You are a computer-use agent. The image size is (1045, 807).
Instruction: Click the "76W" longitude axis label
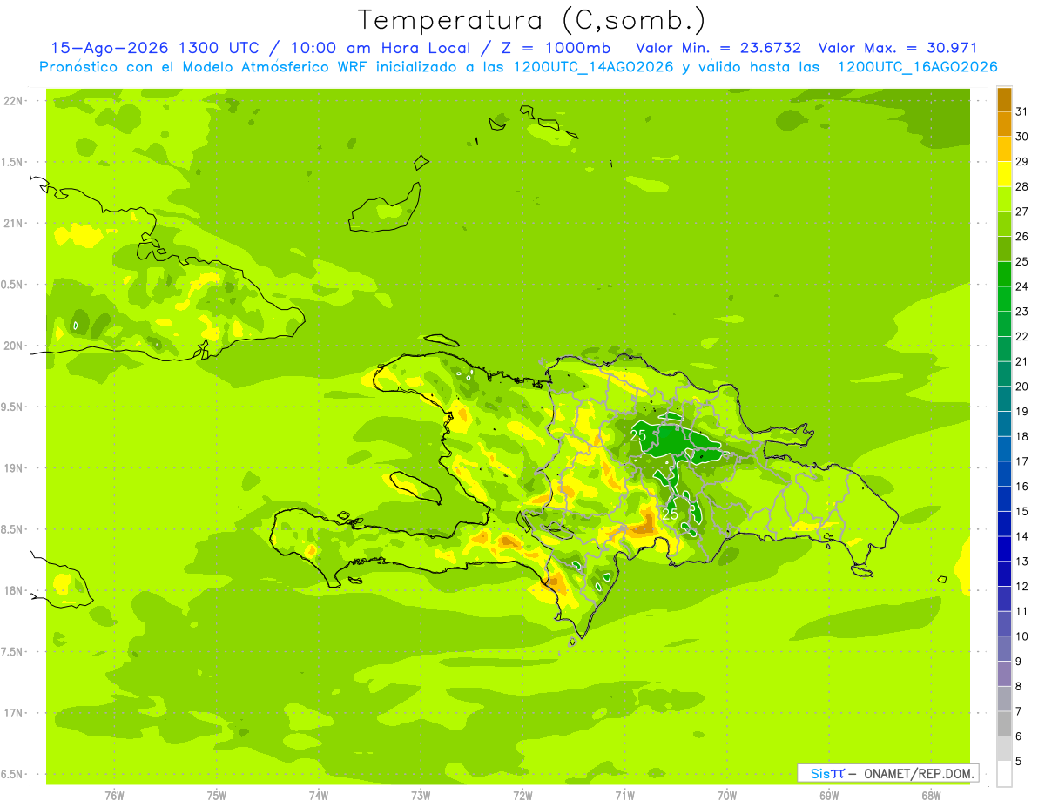pyautogui.click(x=114, y=796)
